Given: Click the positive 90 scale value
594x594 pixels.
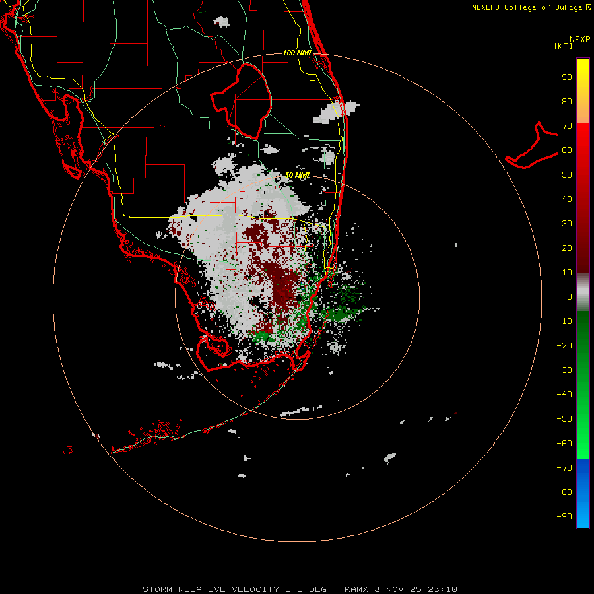Looking at the screenshot, I should coord(567,77).
